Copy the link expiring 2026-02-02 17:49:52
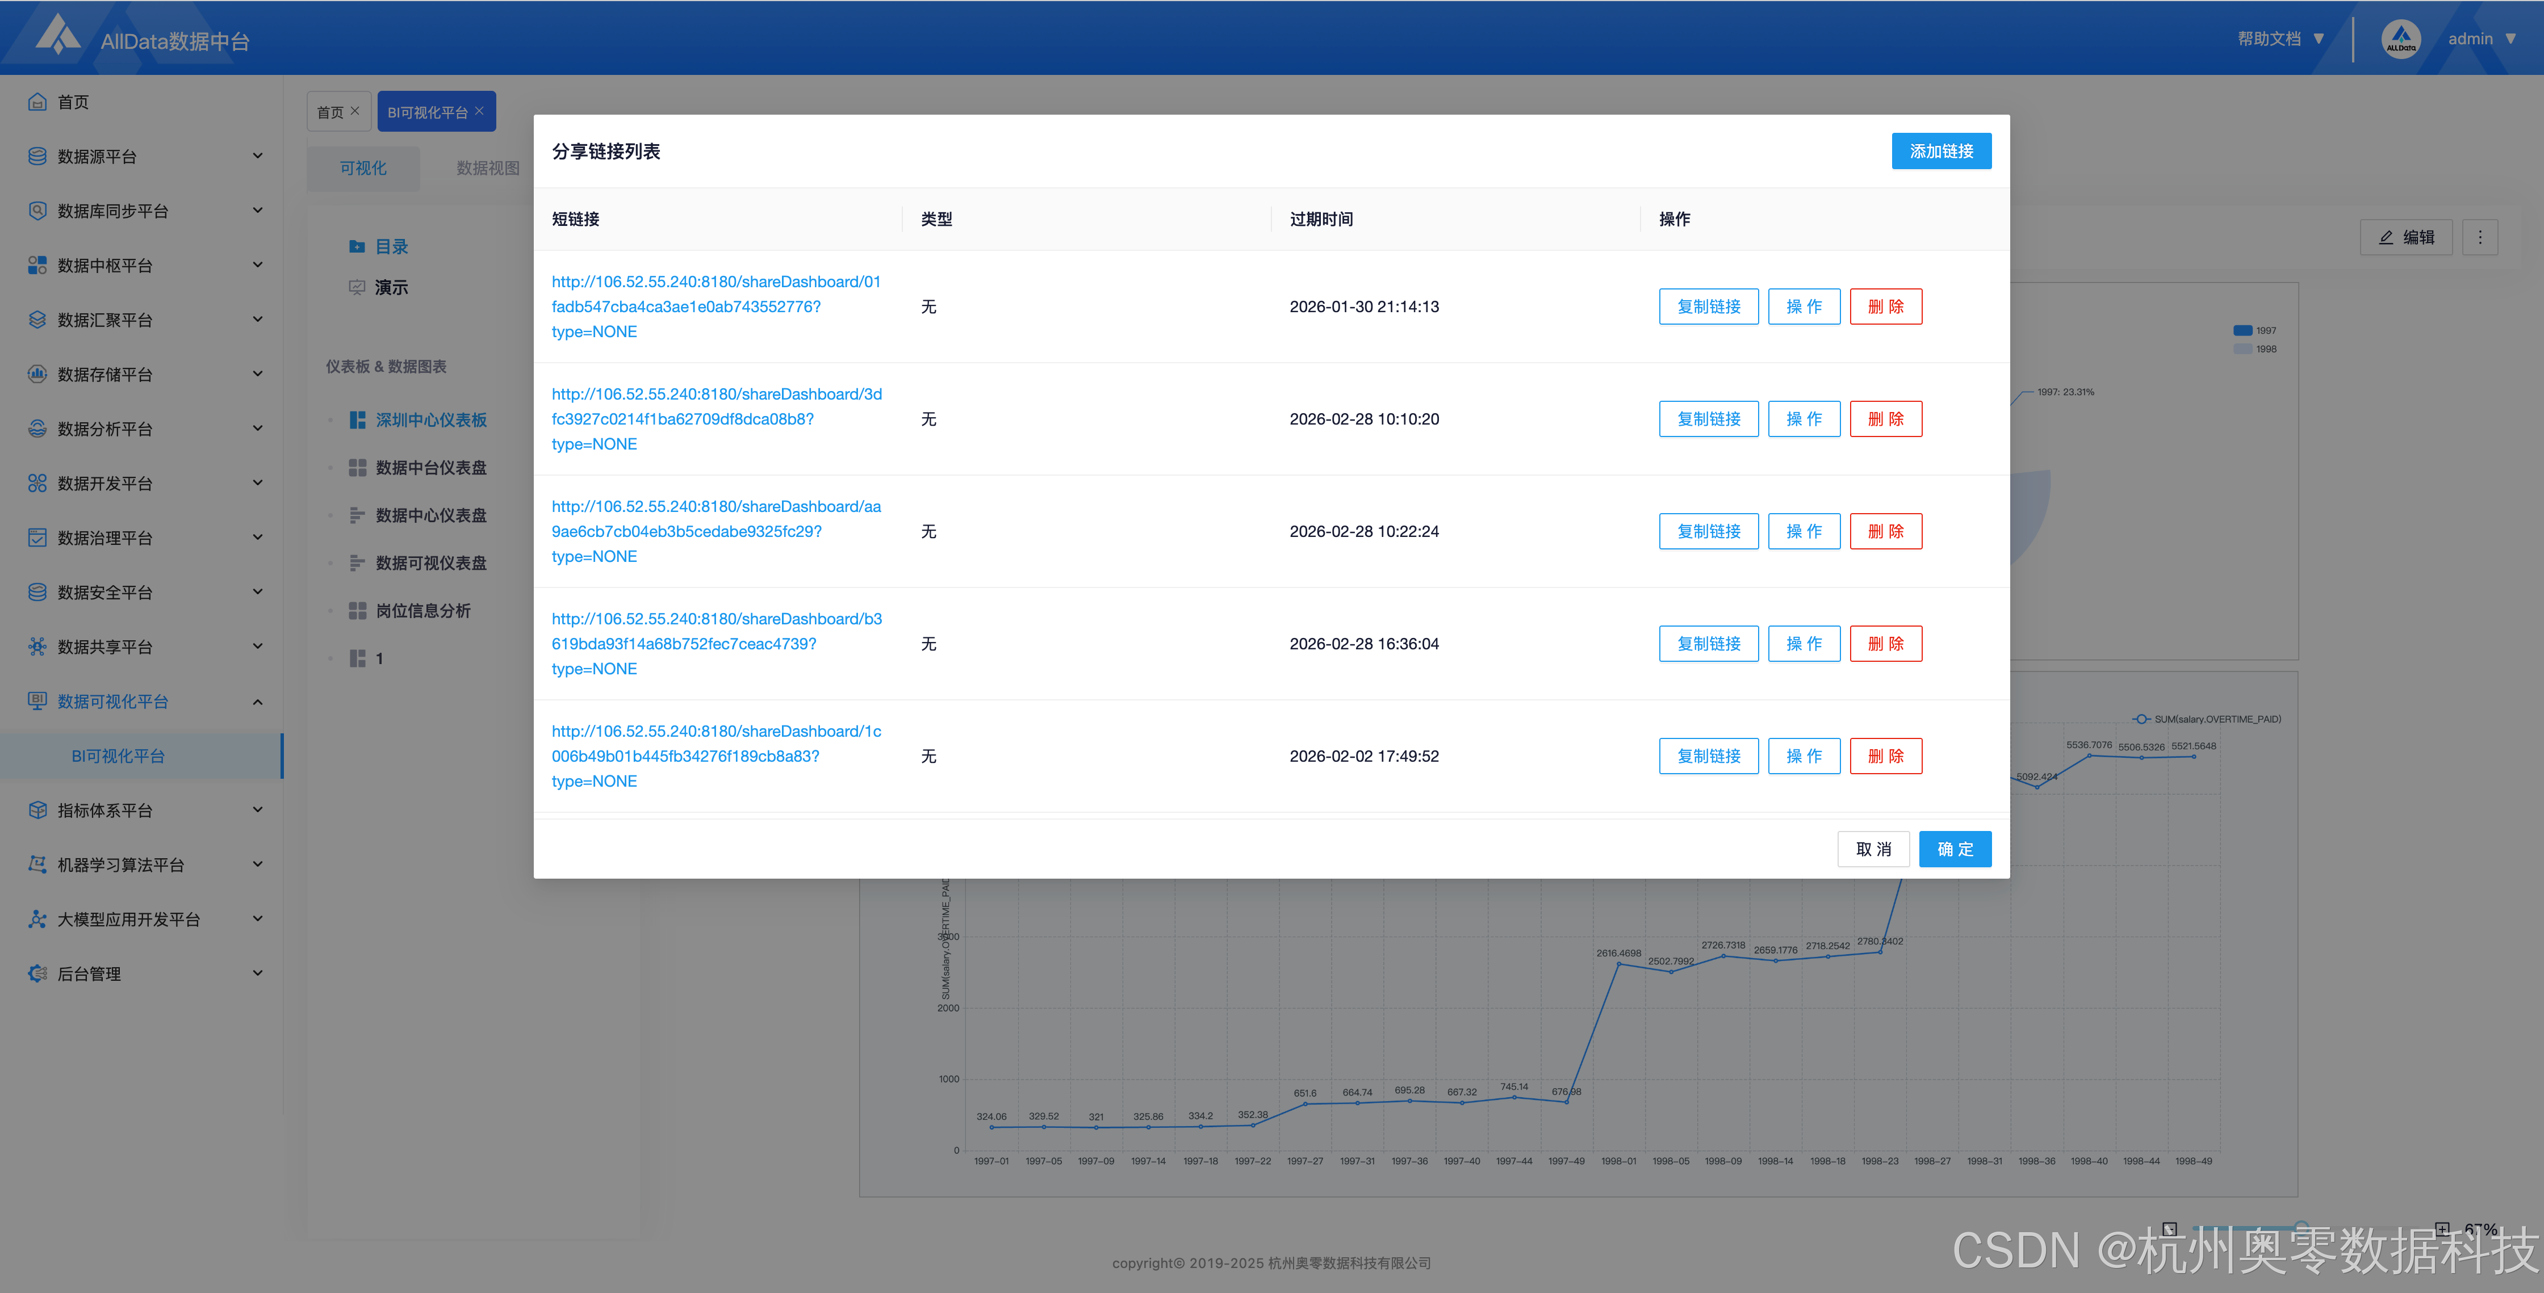This screenshot has width=2544, height=1293. (1708, 757)
